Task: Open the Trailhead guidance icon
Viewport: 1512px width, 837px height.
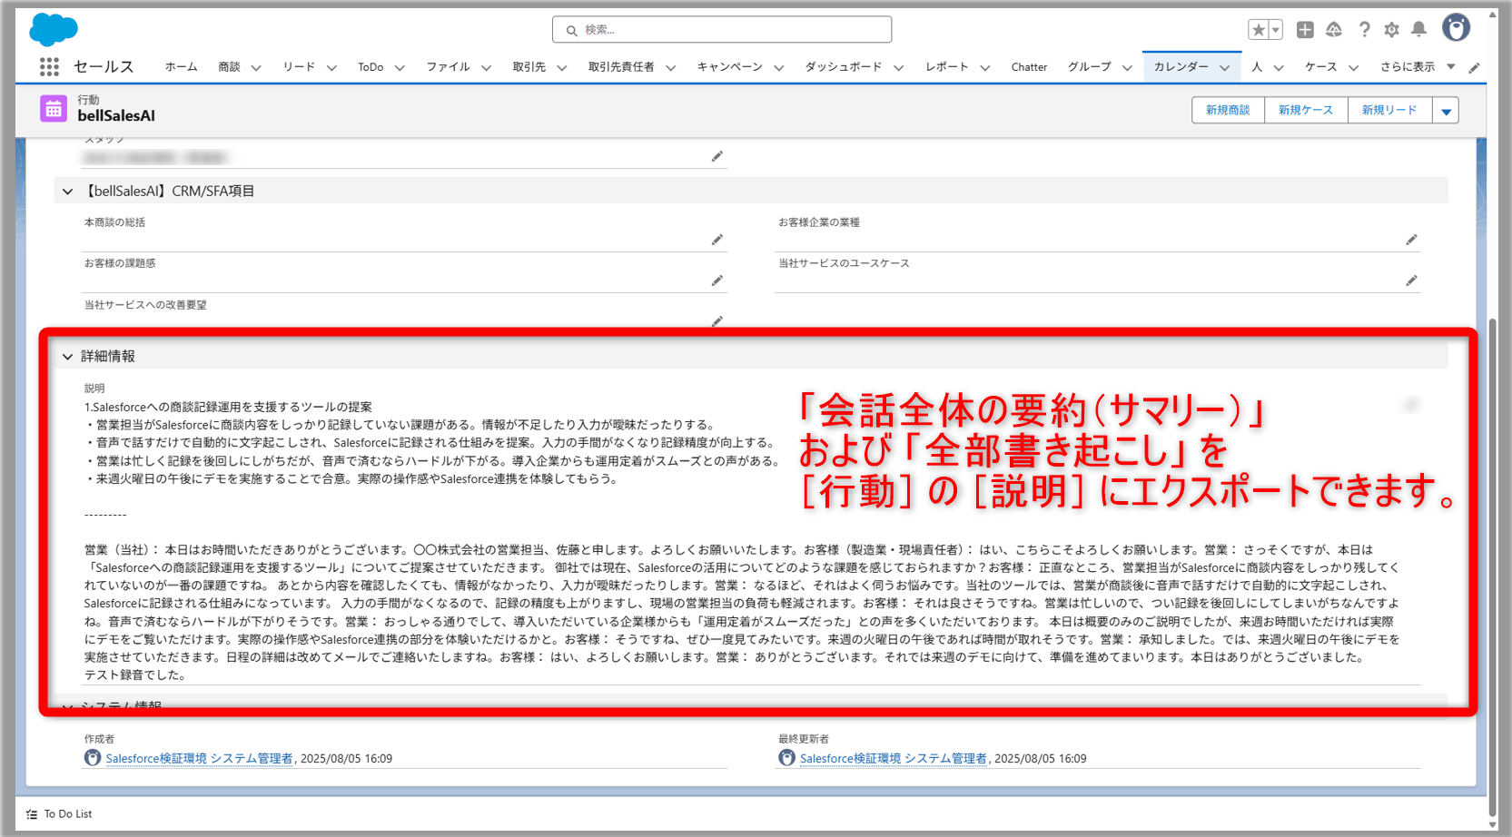Action: click(x=1334, y=30)
